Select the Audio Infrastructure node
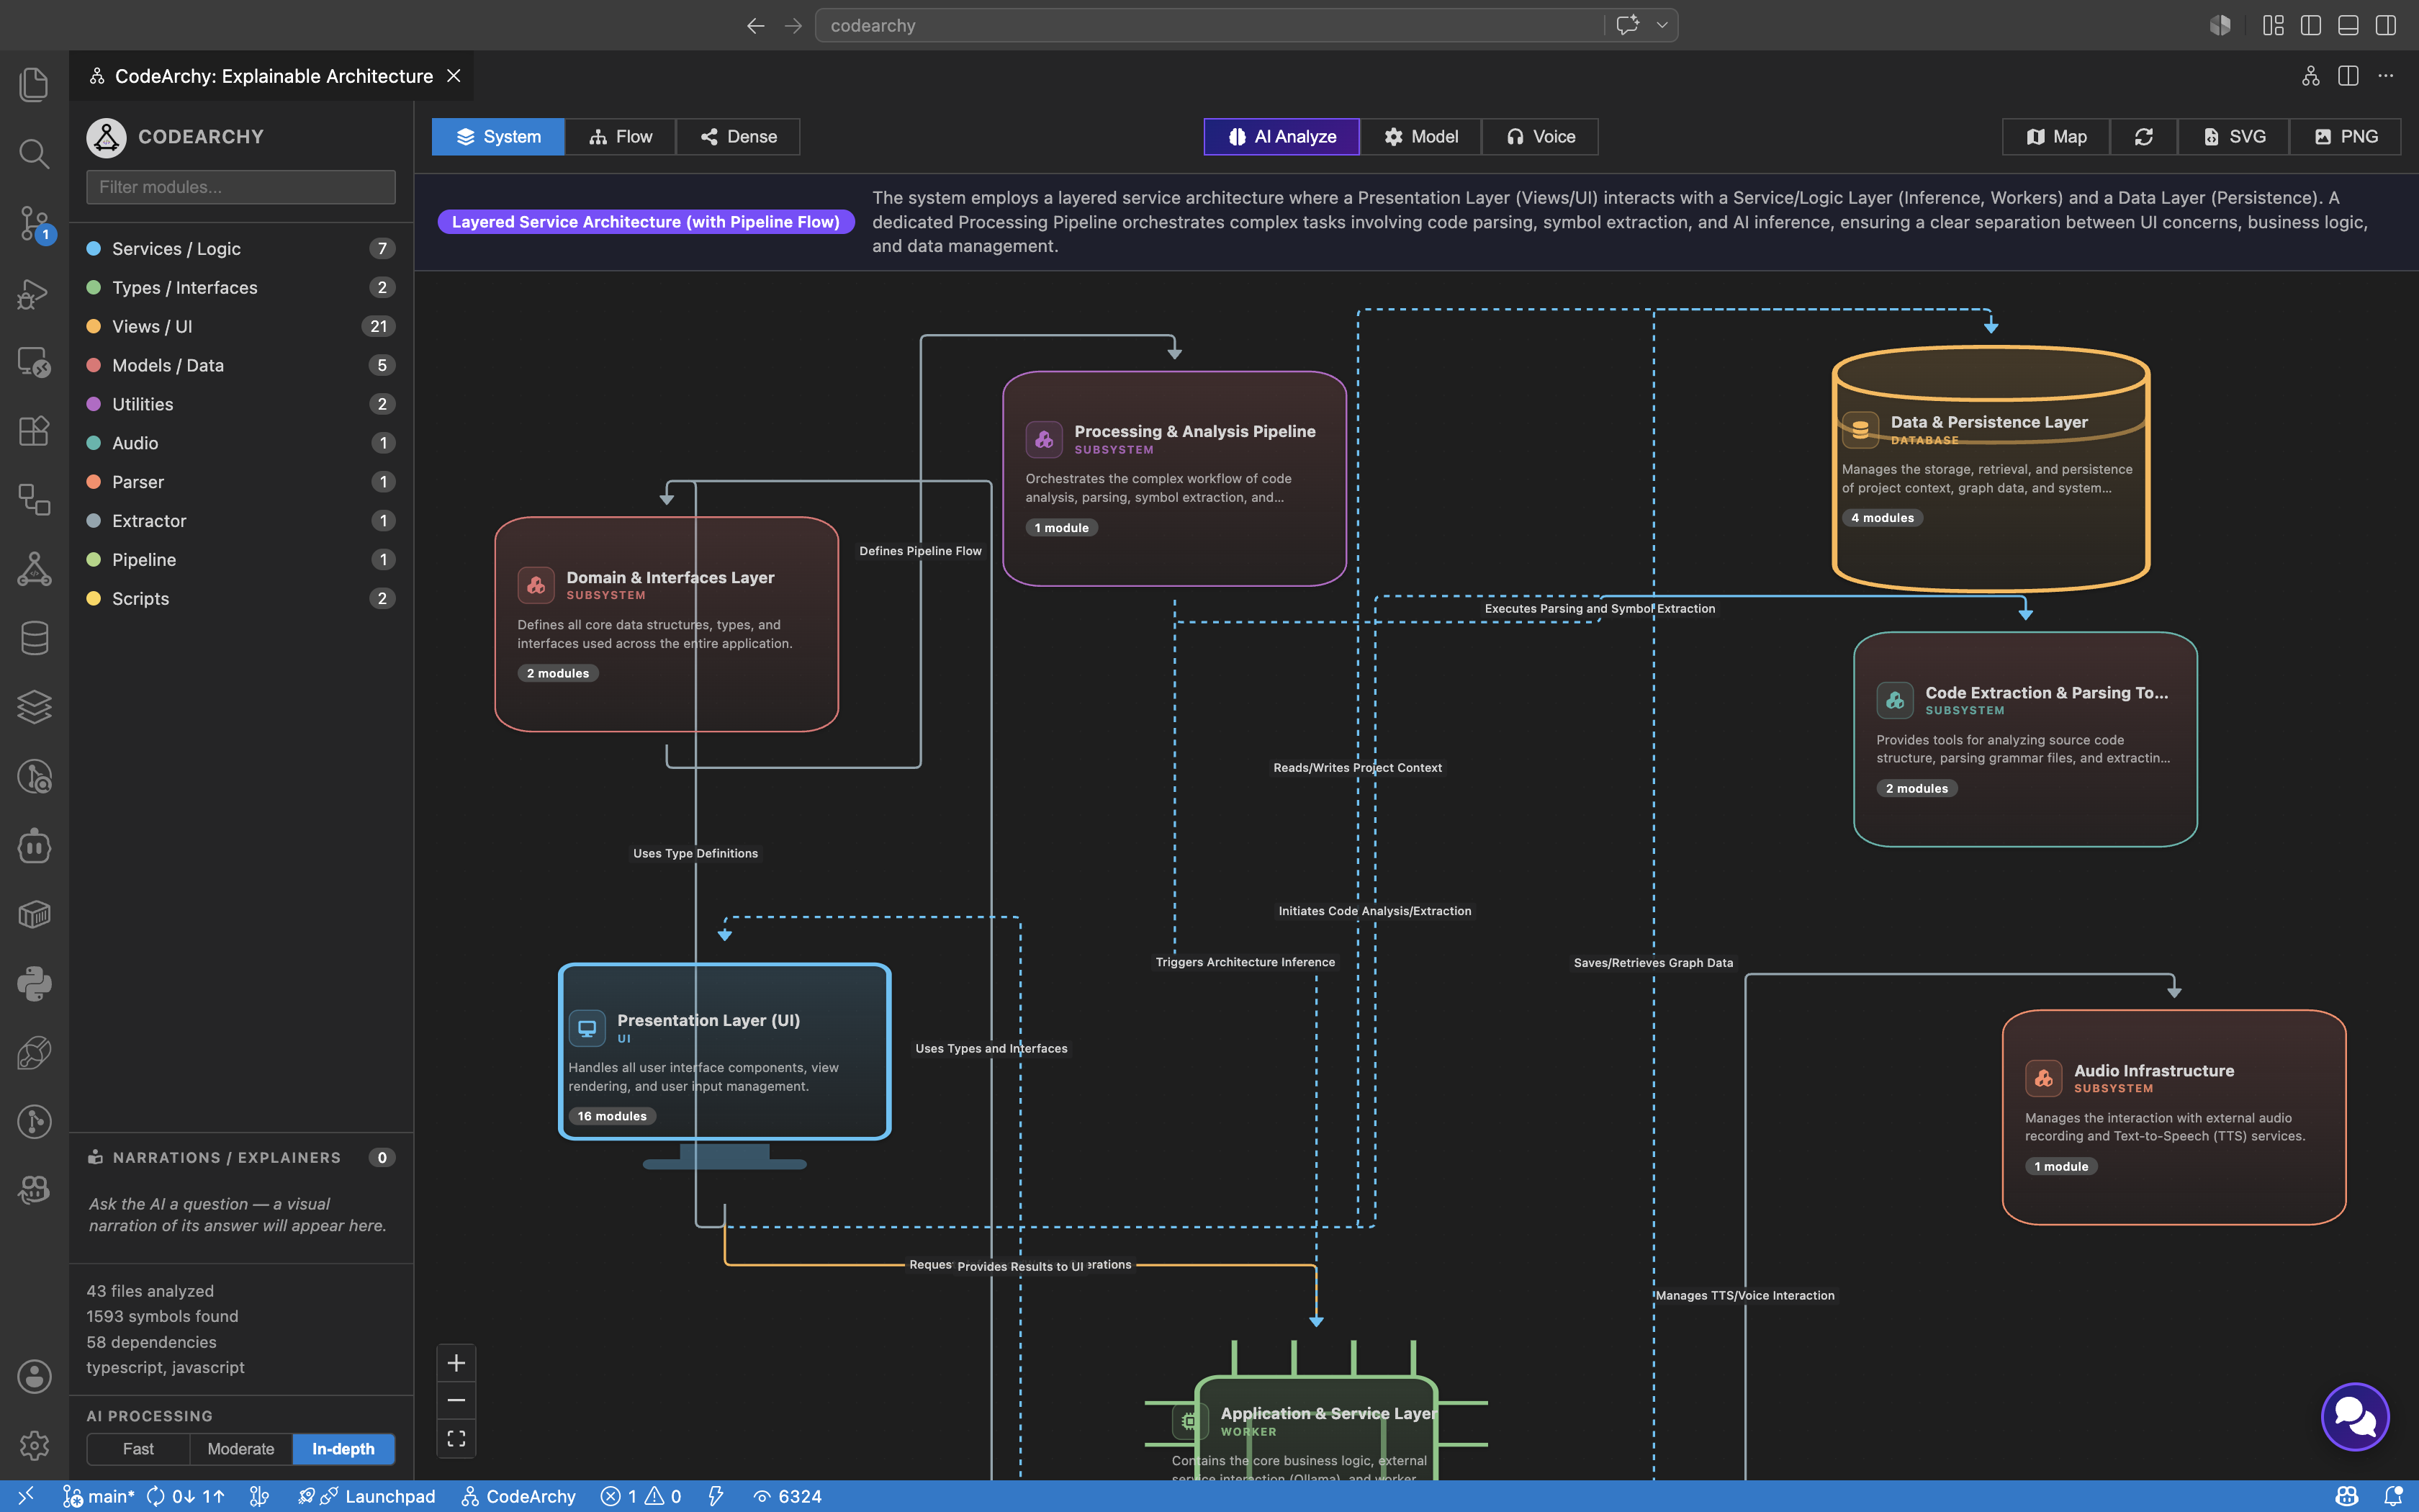This screenshot has width=2419, height=1512. (2174, 1117)
